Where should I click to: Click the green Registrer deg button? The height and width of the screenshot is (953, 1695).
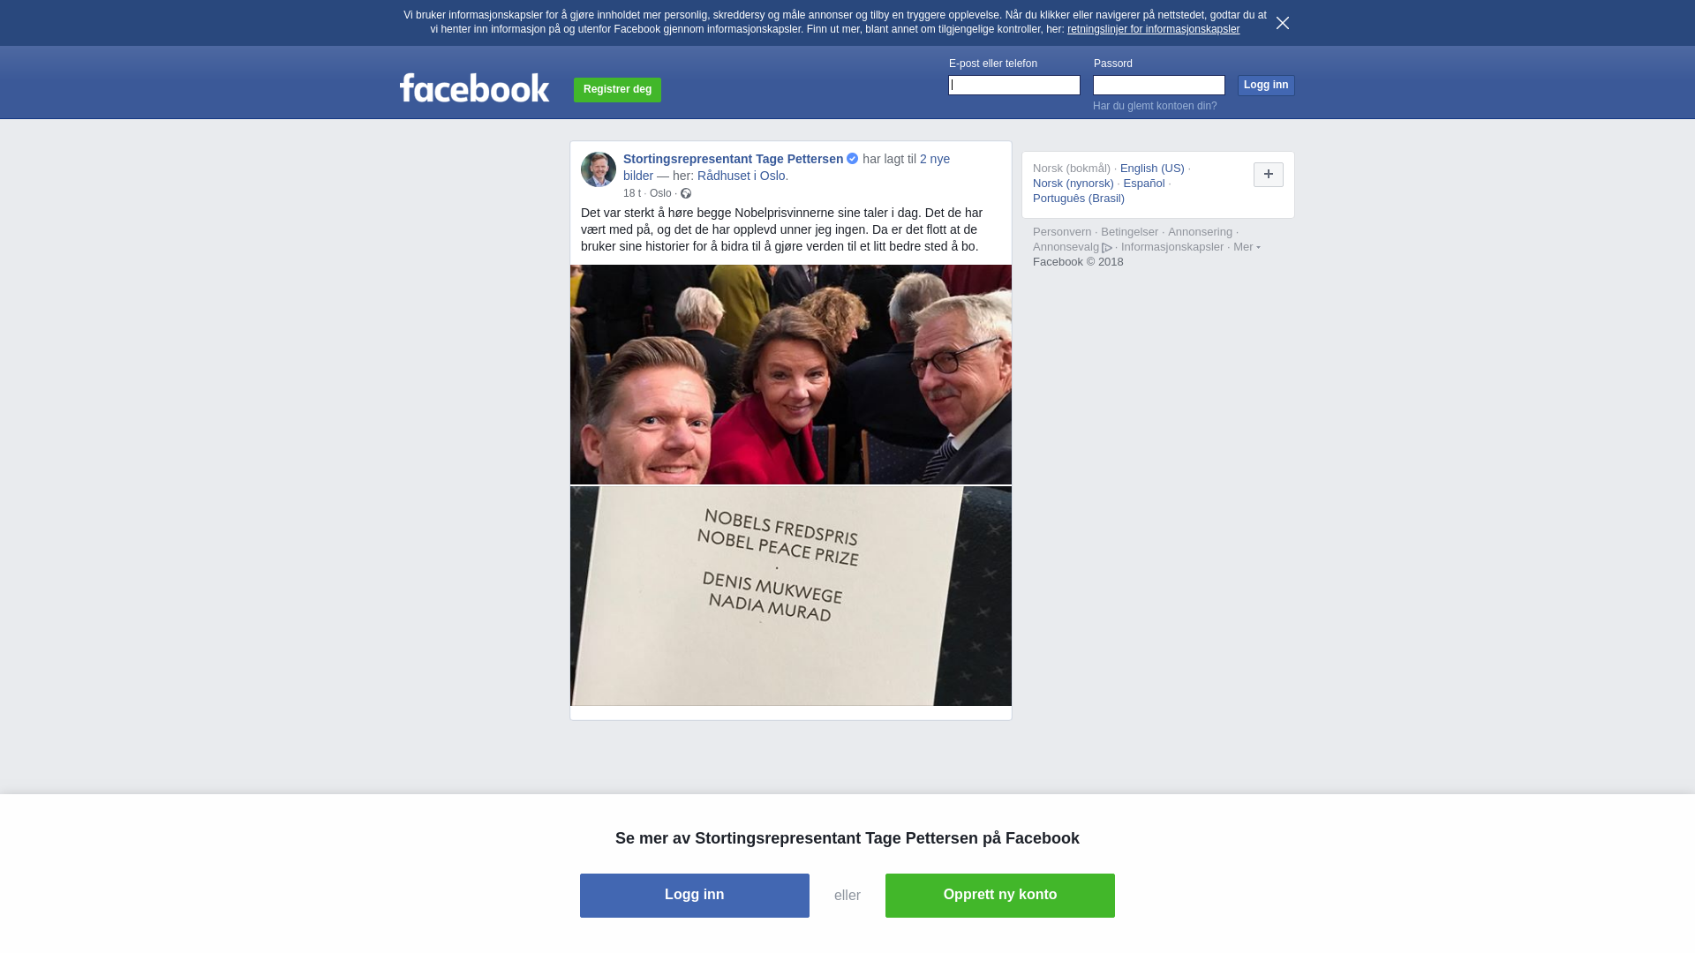click(617, 89)
